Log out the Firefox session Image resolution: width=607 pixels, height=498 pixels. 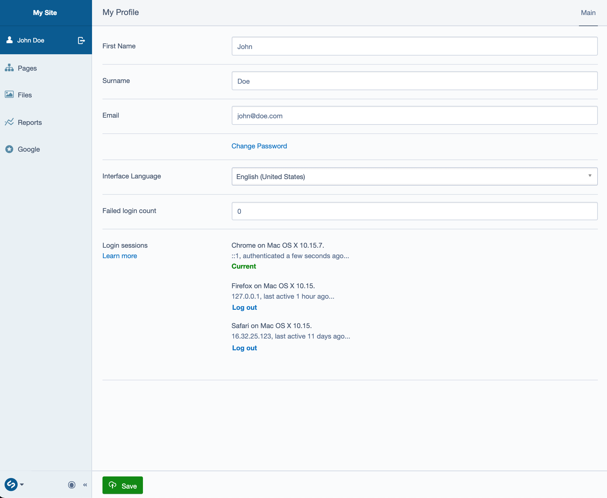(244, 307)
